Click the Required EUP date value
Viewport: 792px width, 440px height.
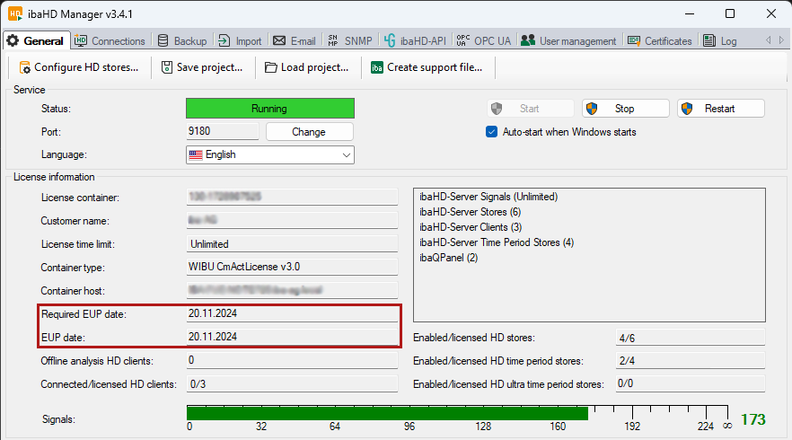pyautogui.click(x=292, y=313)
